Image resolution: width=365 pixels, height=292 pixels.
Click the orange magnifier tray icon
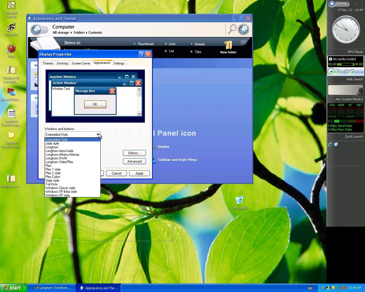[344, 288]
